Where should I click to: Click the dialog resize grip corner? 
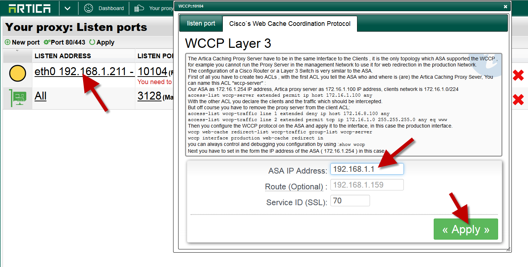(x=508, y=249)
